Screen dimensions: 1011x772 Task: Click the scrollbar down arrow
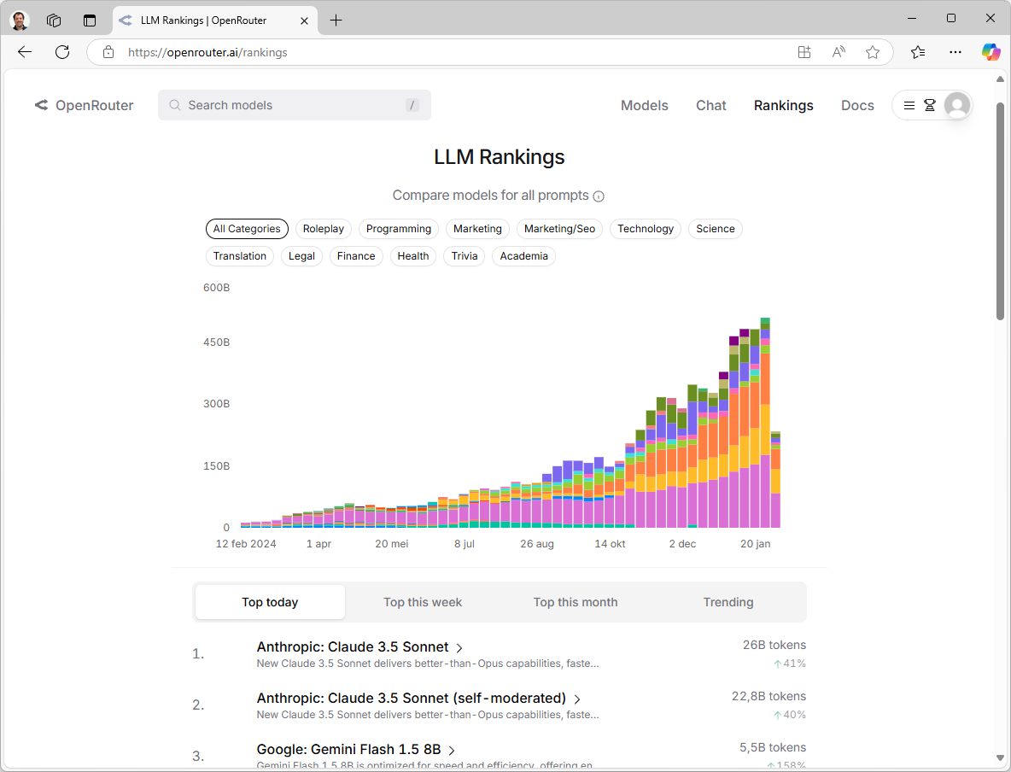(1000, 757)
